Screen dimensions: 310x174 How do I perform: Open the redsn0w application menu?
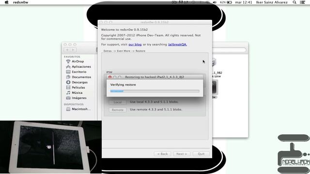coord(20,2)
